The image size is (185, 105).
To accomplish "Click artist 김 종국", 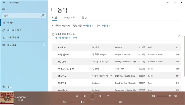I will 96,69.
